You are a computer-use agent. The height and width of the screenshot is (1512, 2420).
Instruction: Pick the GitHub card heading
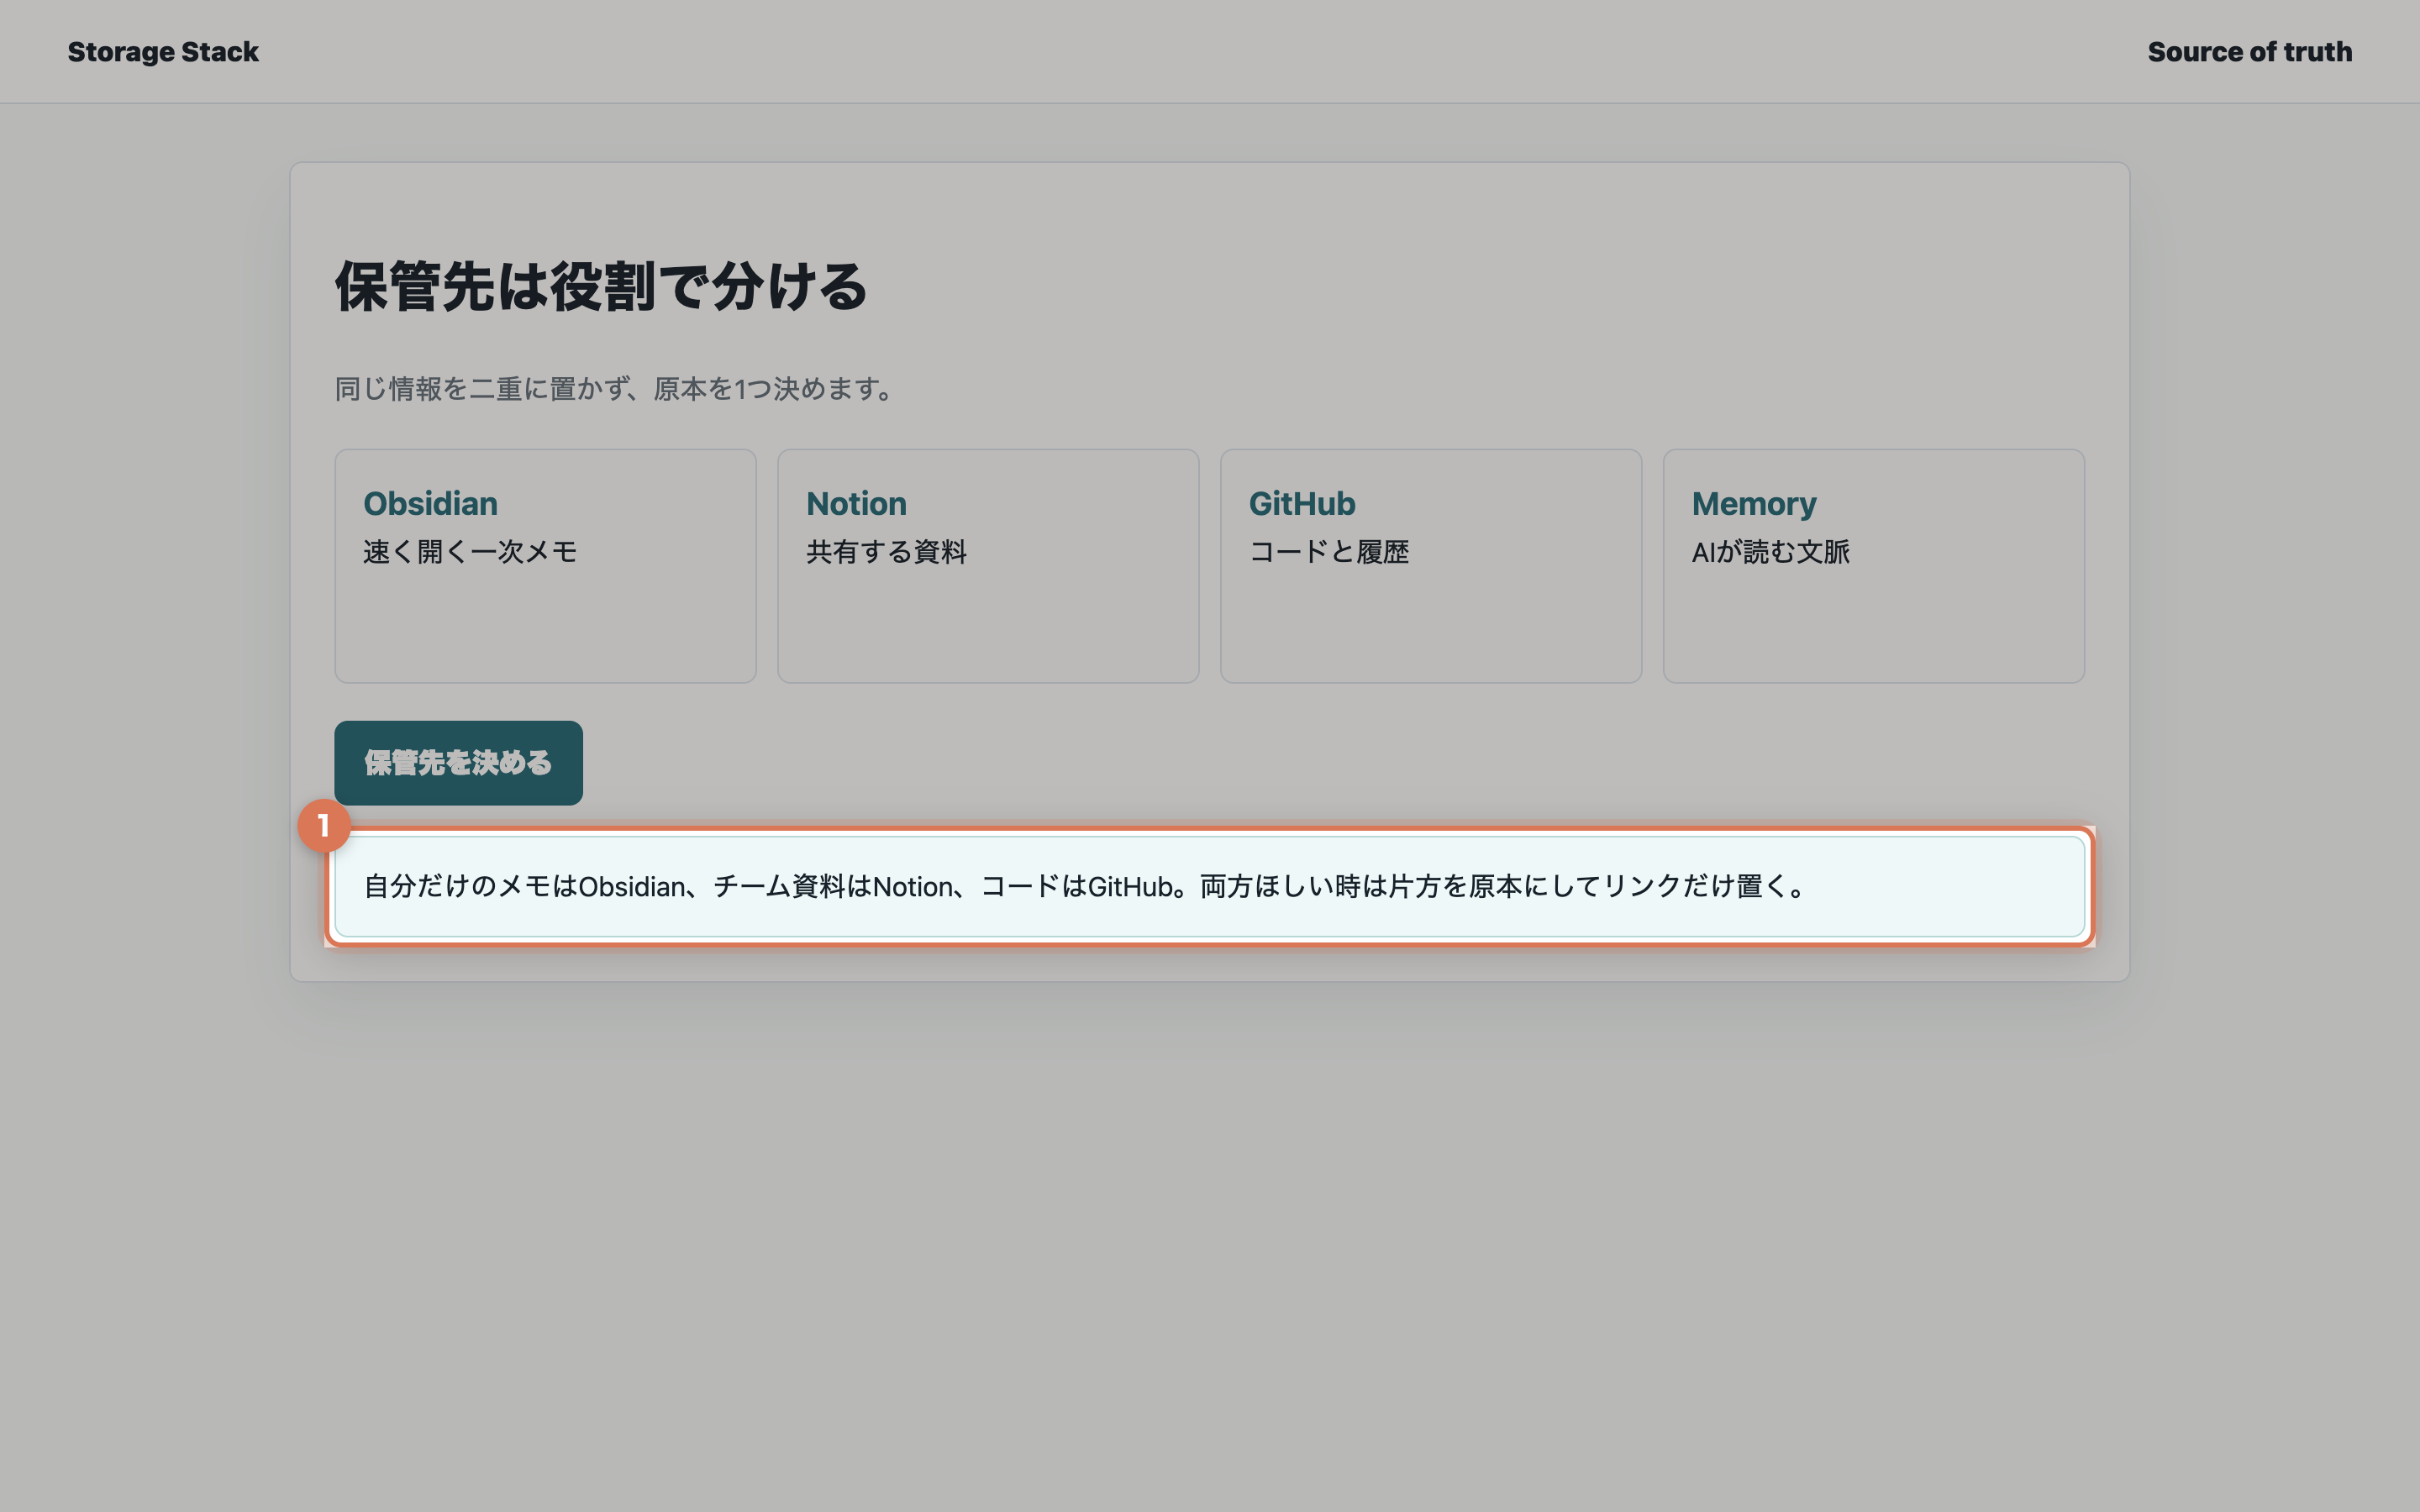[1302, 504]
